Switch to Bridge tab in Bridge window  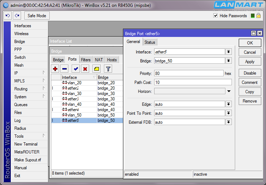click(x=58, y=60)
